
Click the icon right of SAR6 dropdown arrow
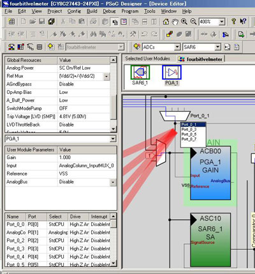click(x=228, y=47)
